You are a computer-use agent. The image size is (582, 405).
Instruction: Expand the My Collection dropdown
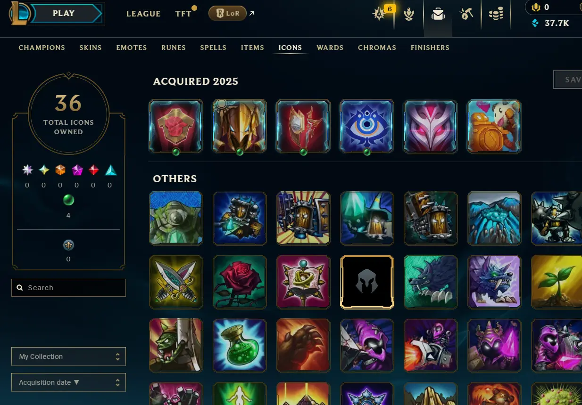tap(68, 356)
